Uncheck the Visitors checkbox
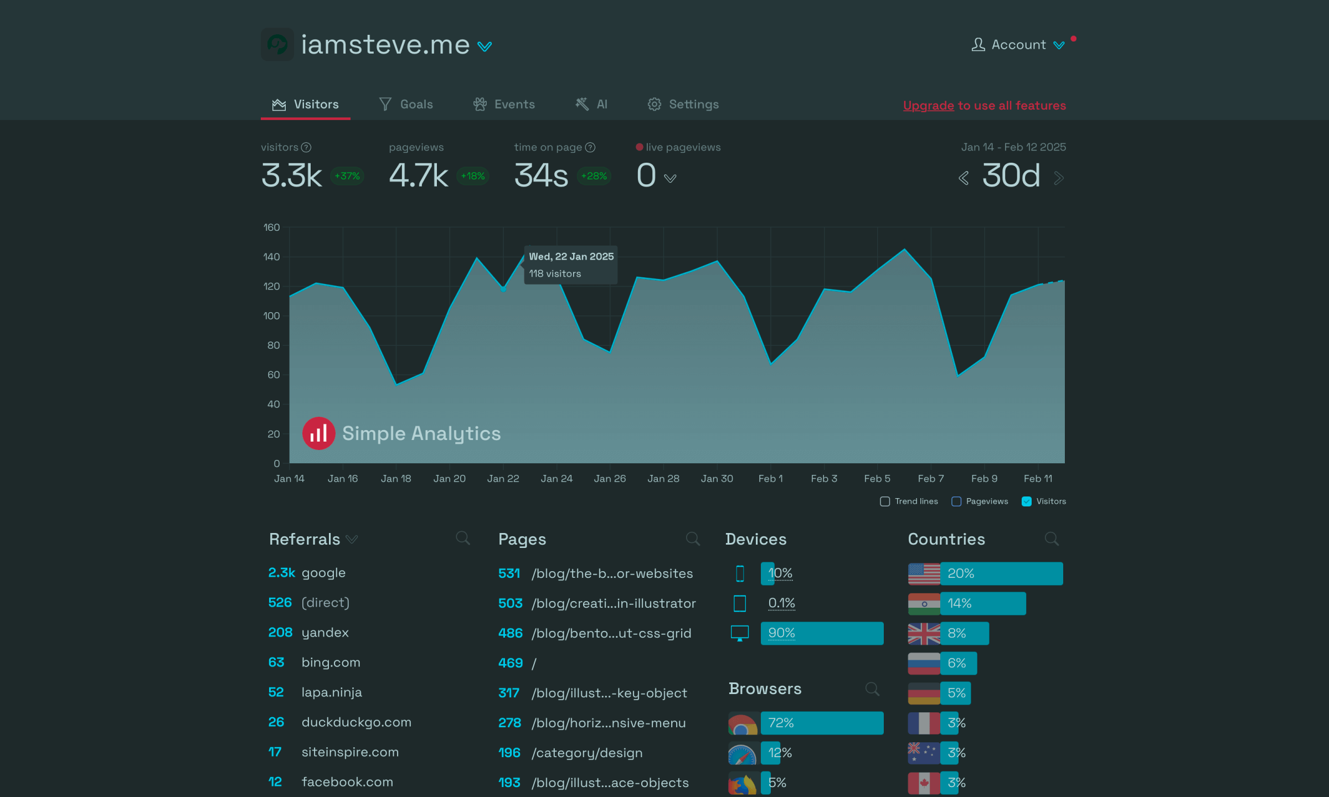Screen dimensions: 1329x797 pos(1027,501)
